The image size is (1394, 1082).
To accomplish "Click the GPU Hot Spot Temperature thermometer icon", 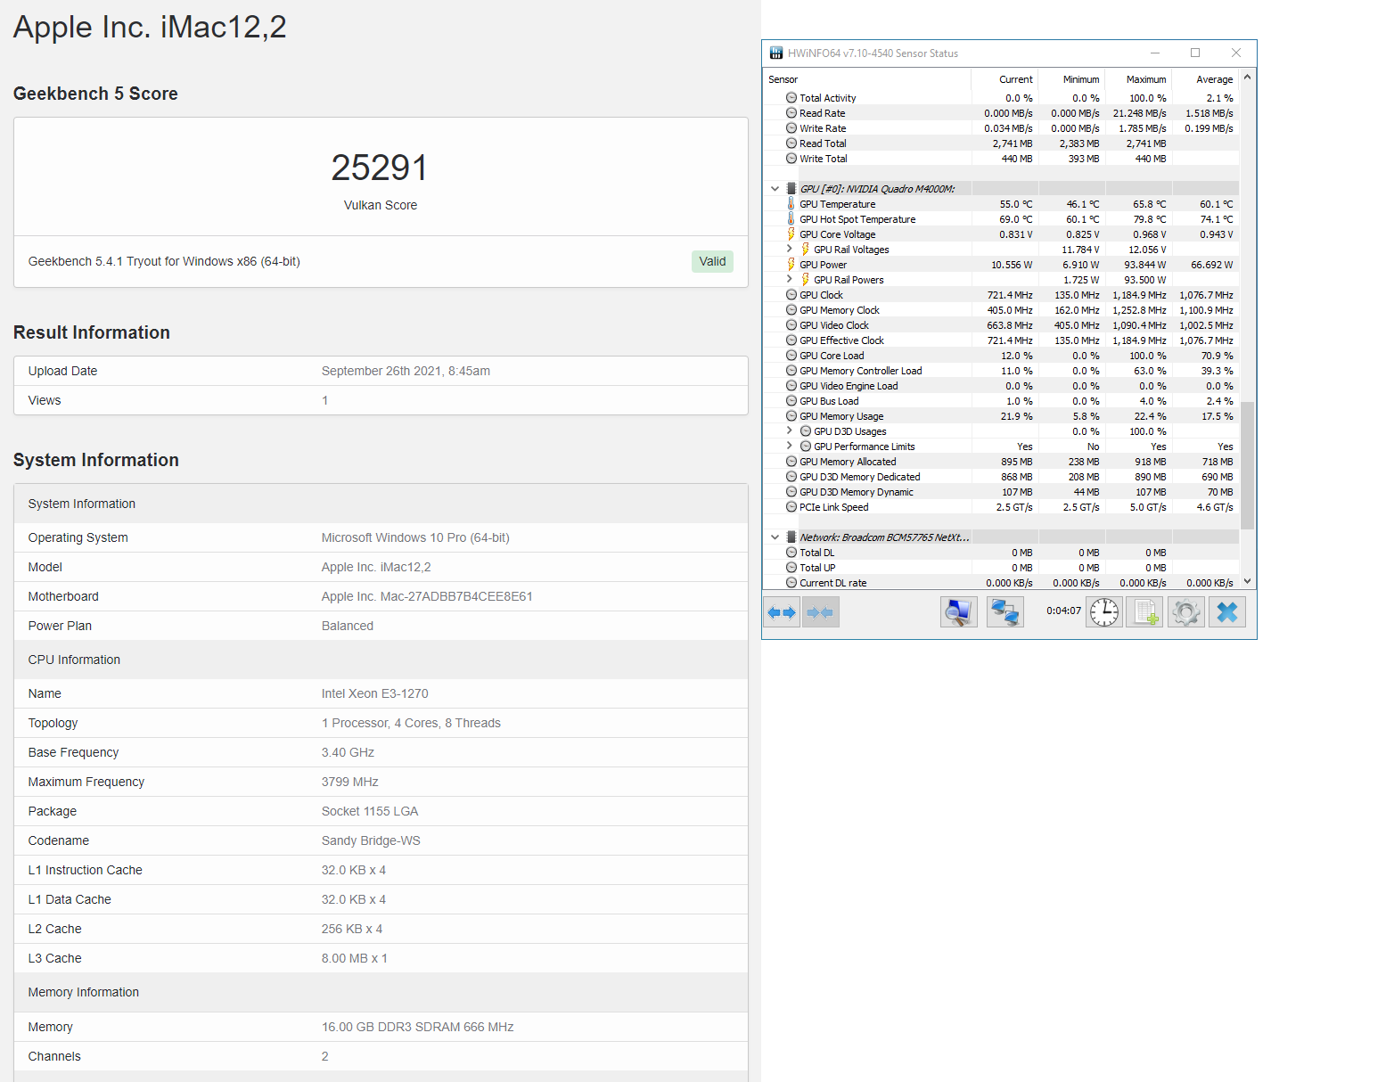I will pos(791,219).
